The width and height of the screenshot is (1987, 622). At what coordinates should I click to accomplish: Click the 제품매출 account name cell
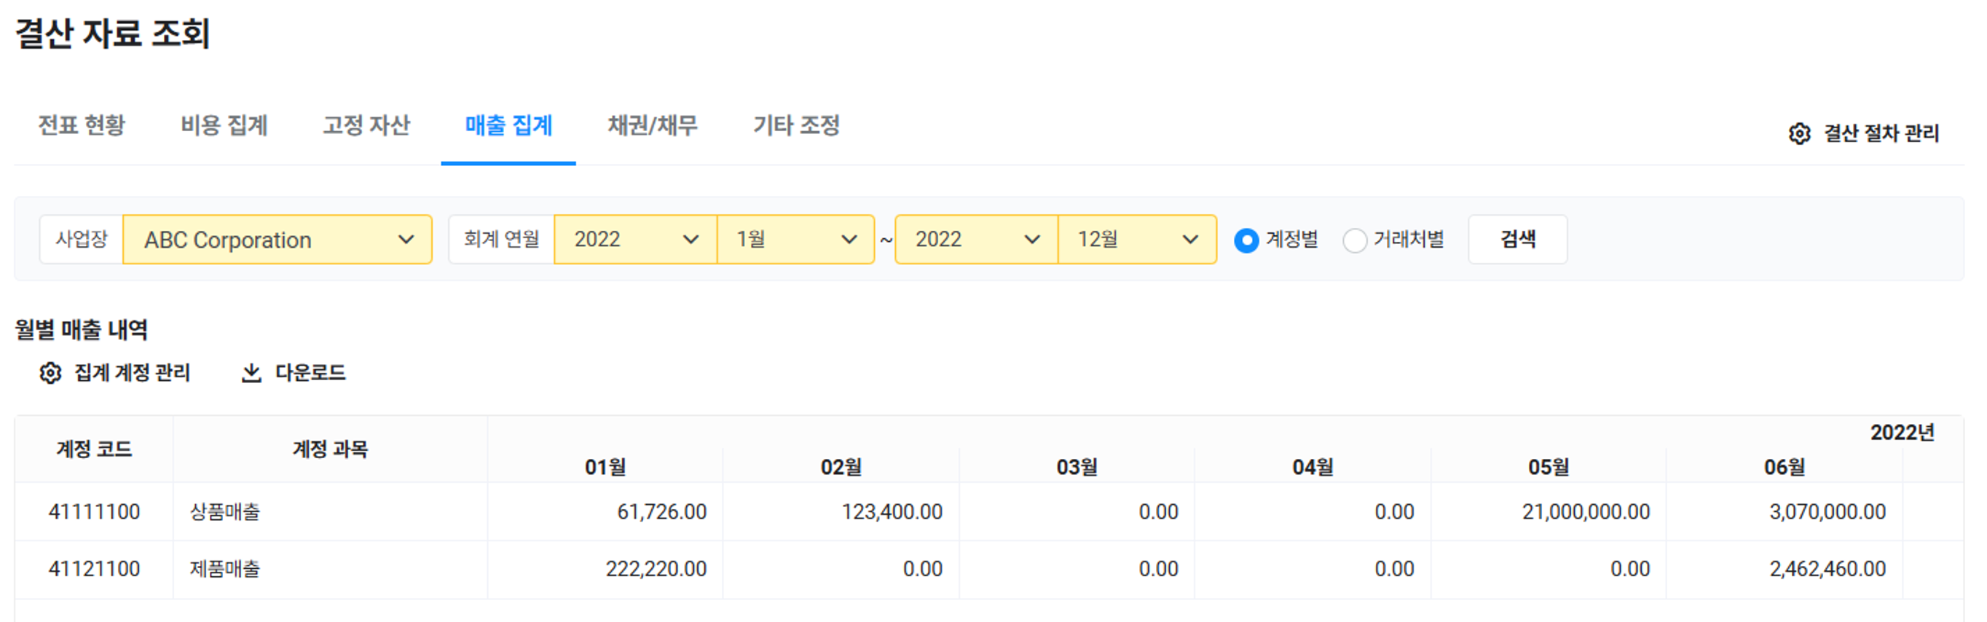click(225, 569)
